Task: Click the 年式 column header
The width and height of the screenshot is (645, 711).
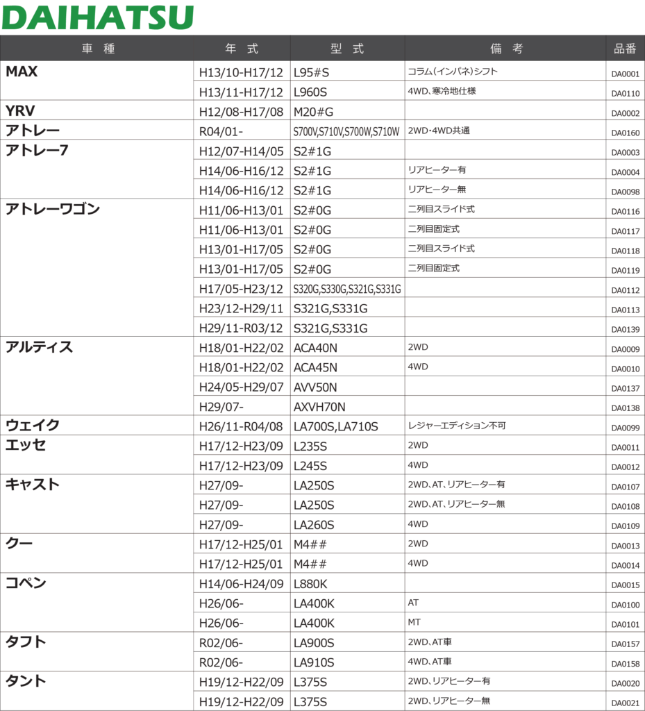Action: coord(242,49)
